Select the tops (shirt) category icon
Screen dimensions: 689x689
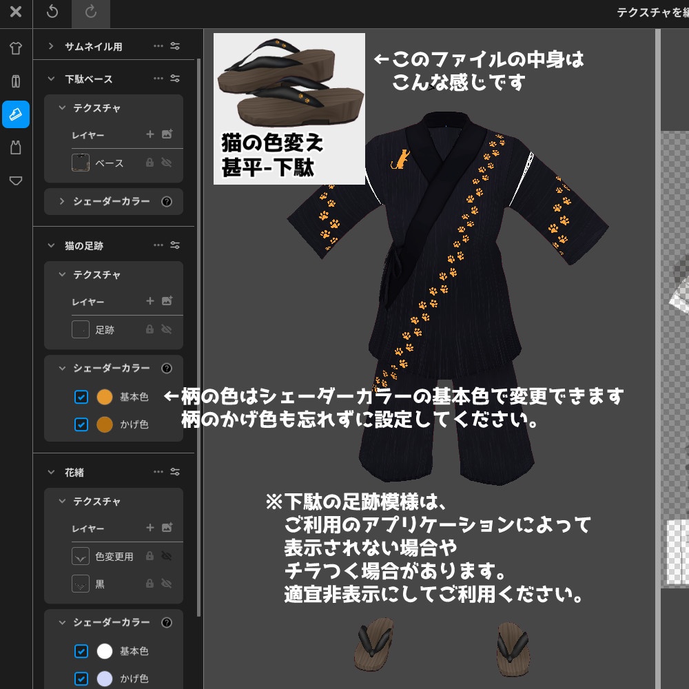pos(16,47)
